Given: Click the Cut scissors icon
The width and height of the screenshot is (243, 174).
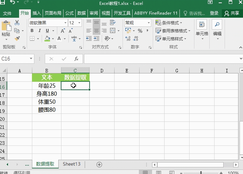Looking at the screenshot, I should 17,23.
